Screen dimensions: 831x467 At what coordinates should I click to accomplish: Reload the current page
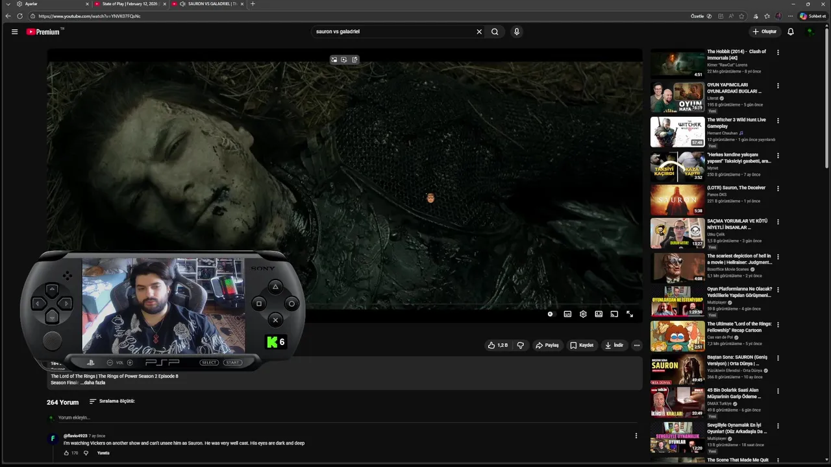point(20,16)
